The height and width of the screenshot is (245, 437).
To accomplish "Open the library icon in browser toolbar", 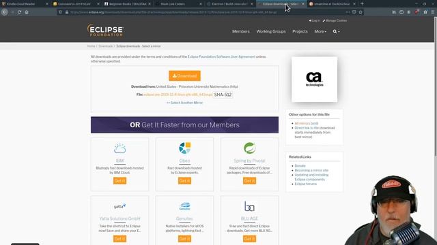I will coord(394,12).
